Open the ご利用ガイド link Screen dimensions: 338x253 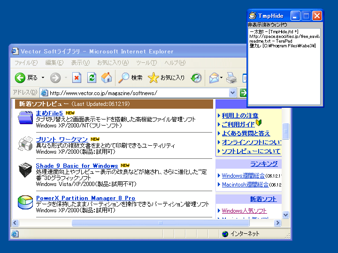(238, 124)
